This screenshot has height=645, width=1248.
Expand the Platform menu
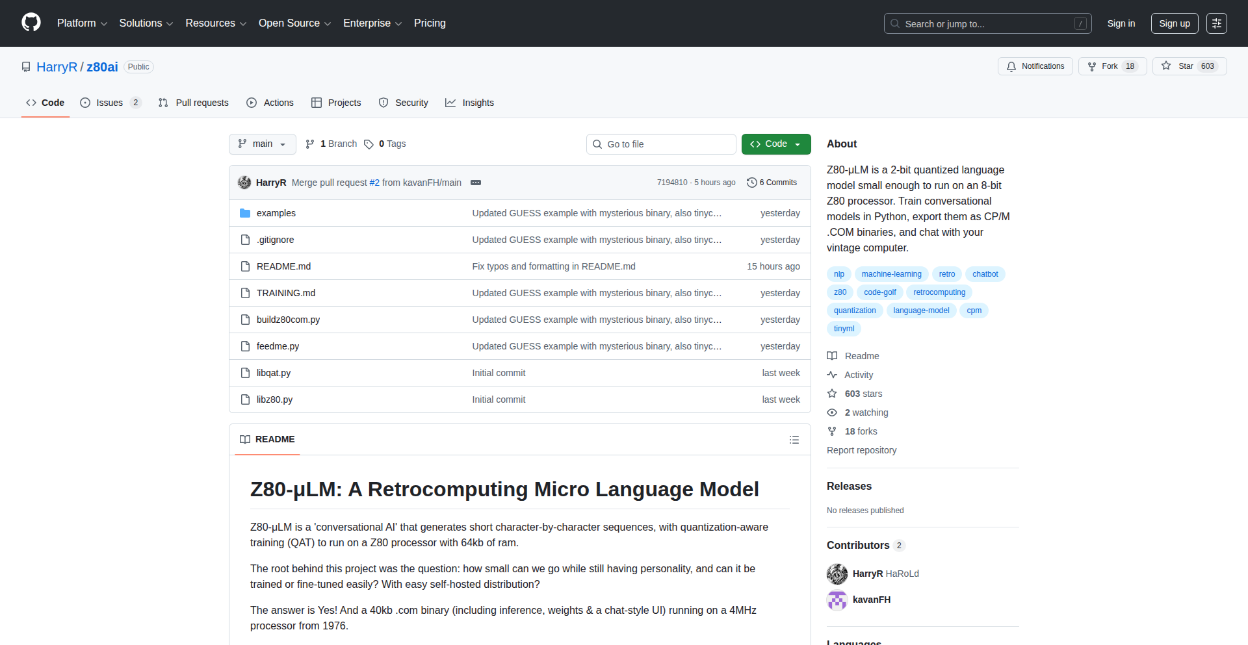tap(82, 23)
